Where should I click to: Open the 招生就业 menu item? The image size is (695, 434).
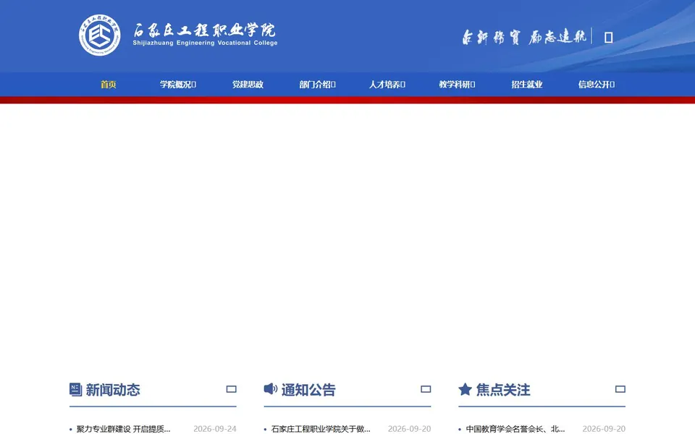tap(526, 85)
